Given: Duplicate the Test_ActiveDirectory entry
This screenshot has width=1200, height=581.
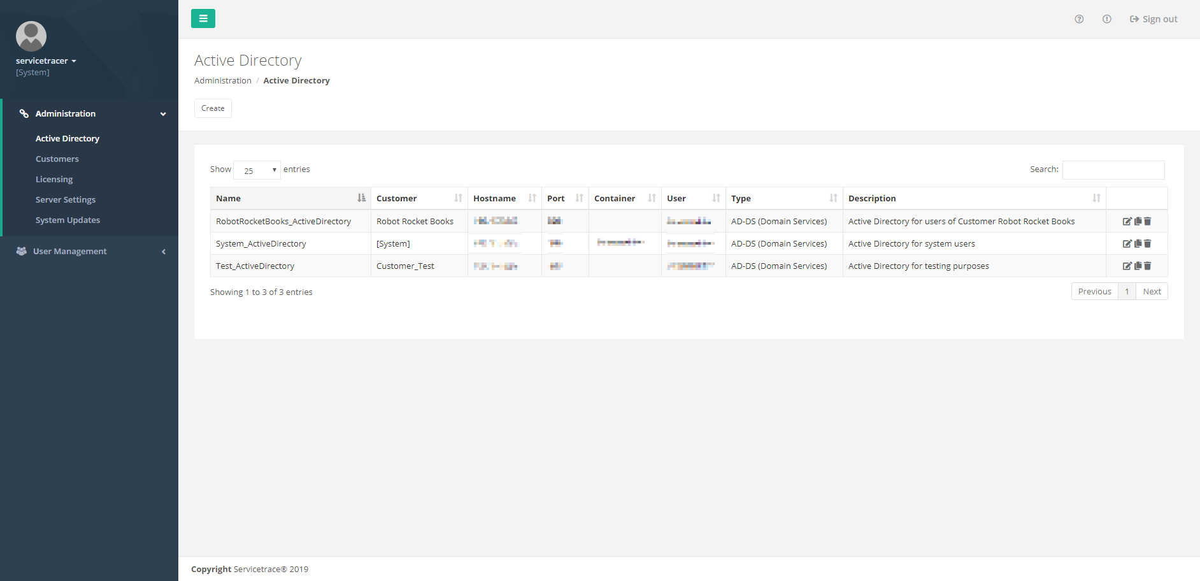Looking at the screenshot, I should point(1138,266).
